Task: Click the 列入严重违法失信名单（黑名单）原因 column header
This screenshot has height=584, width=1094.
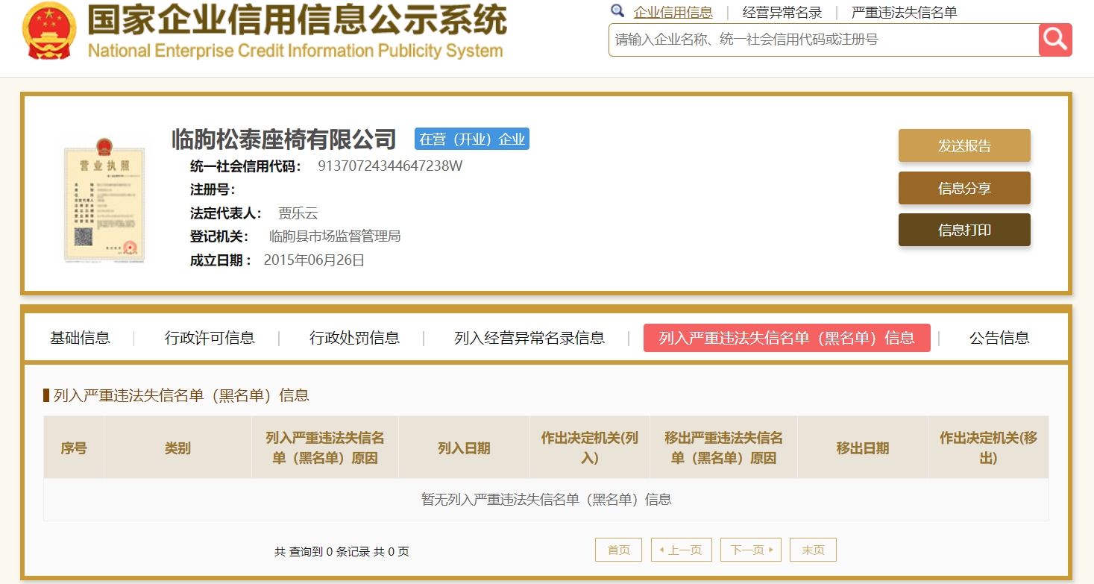Action: (x=325, y=448)
